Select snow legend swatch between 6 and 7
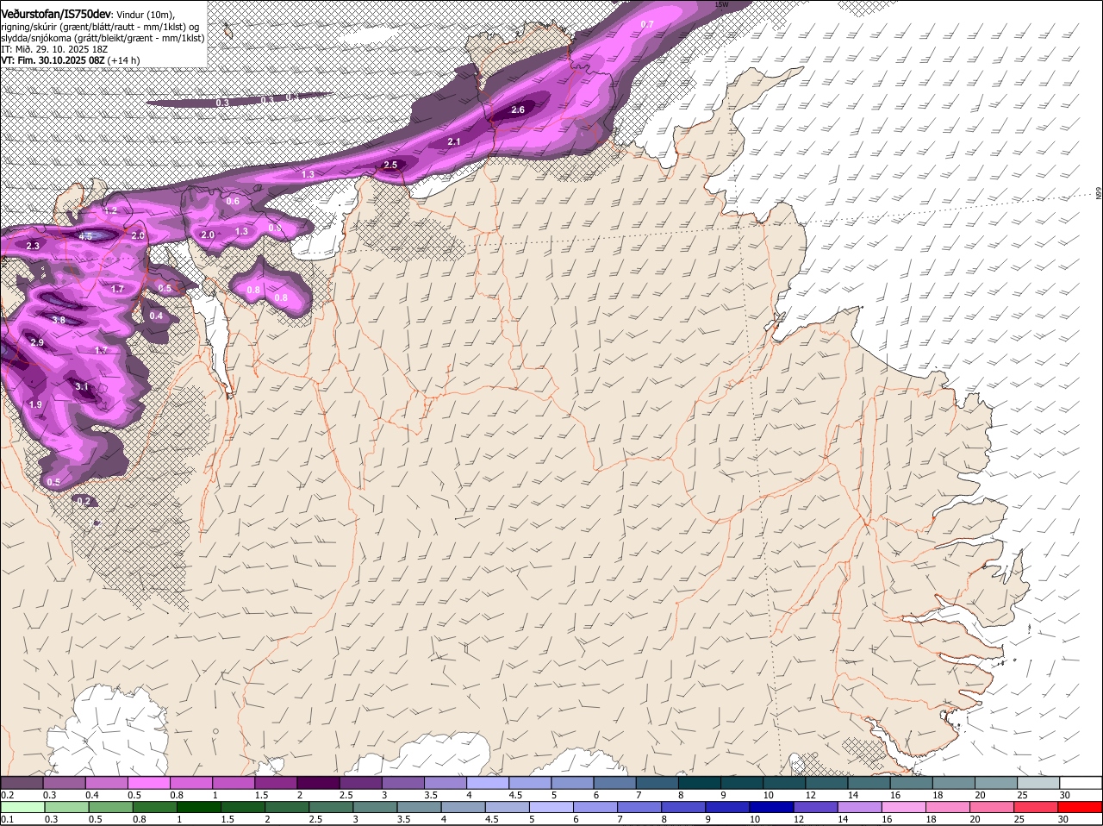Viewport: 1103px width, 826px height. [x=615, y=782]
